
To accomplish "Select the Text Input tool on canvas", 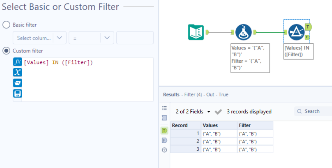I will pos(196,32).
